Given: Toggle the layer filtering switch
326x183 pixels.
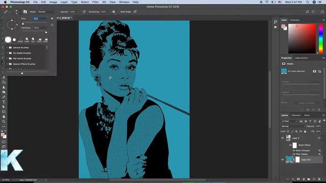Looking at the screenshot, I should [324, 120].
